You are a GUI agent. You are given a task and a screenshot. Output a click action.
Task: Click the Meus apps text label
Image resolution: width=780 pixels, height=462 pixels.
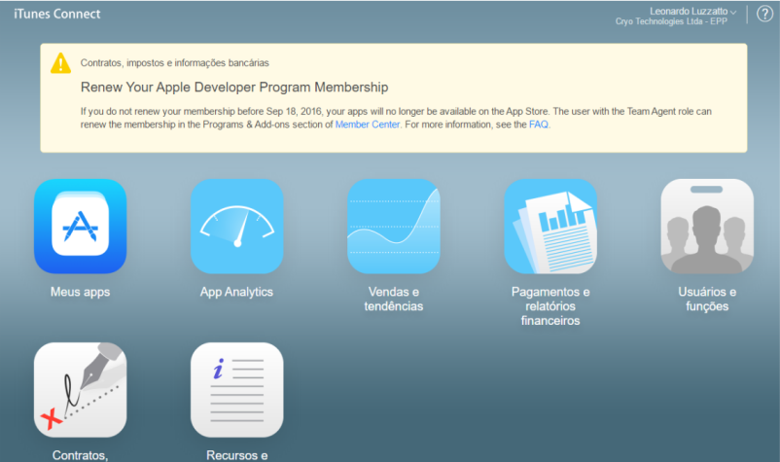coord(81,292)
